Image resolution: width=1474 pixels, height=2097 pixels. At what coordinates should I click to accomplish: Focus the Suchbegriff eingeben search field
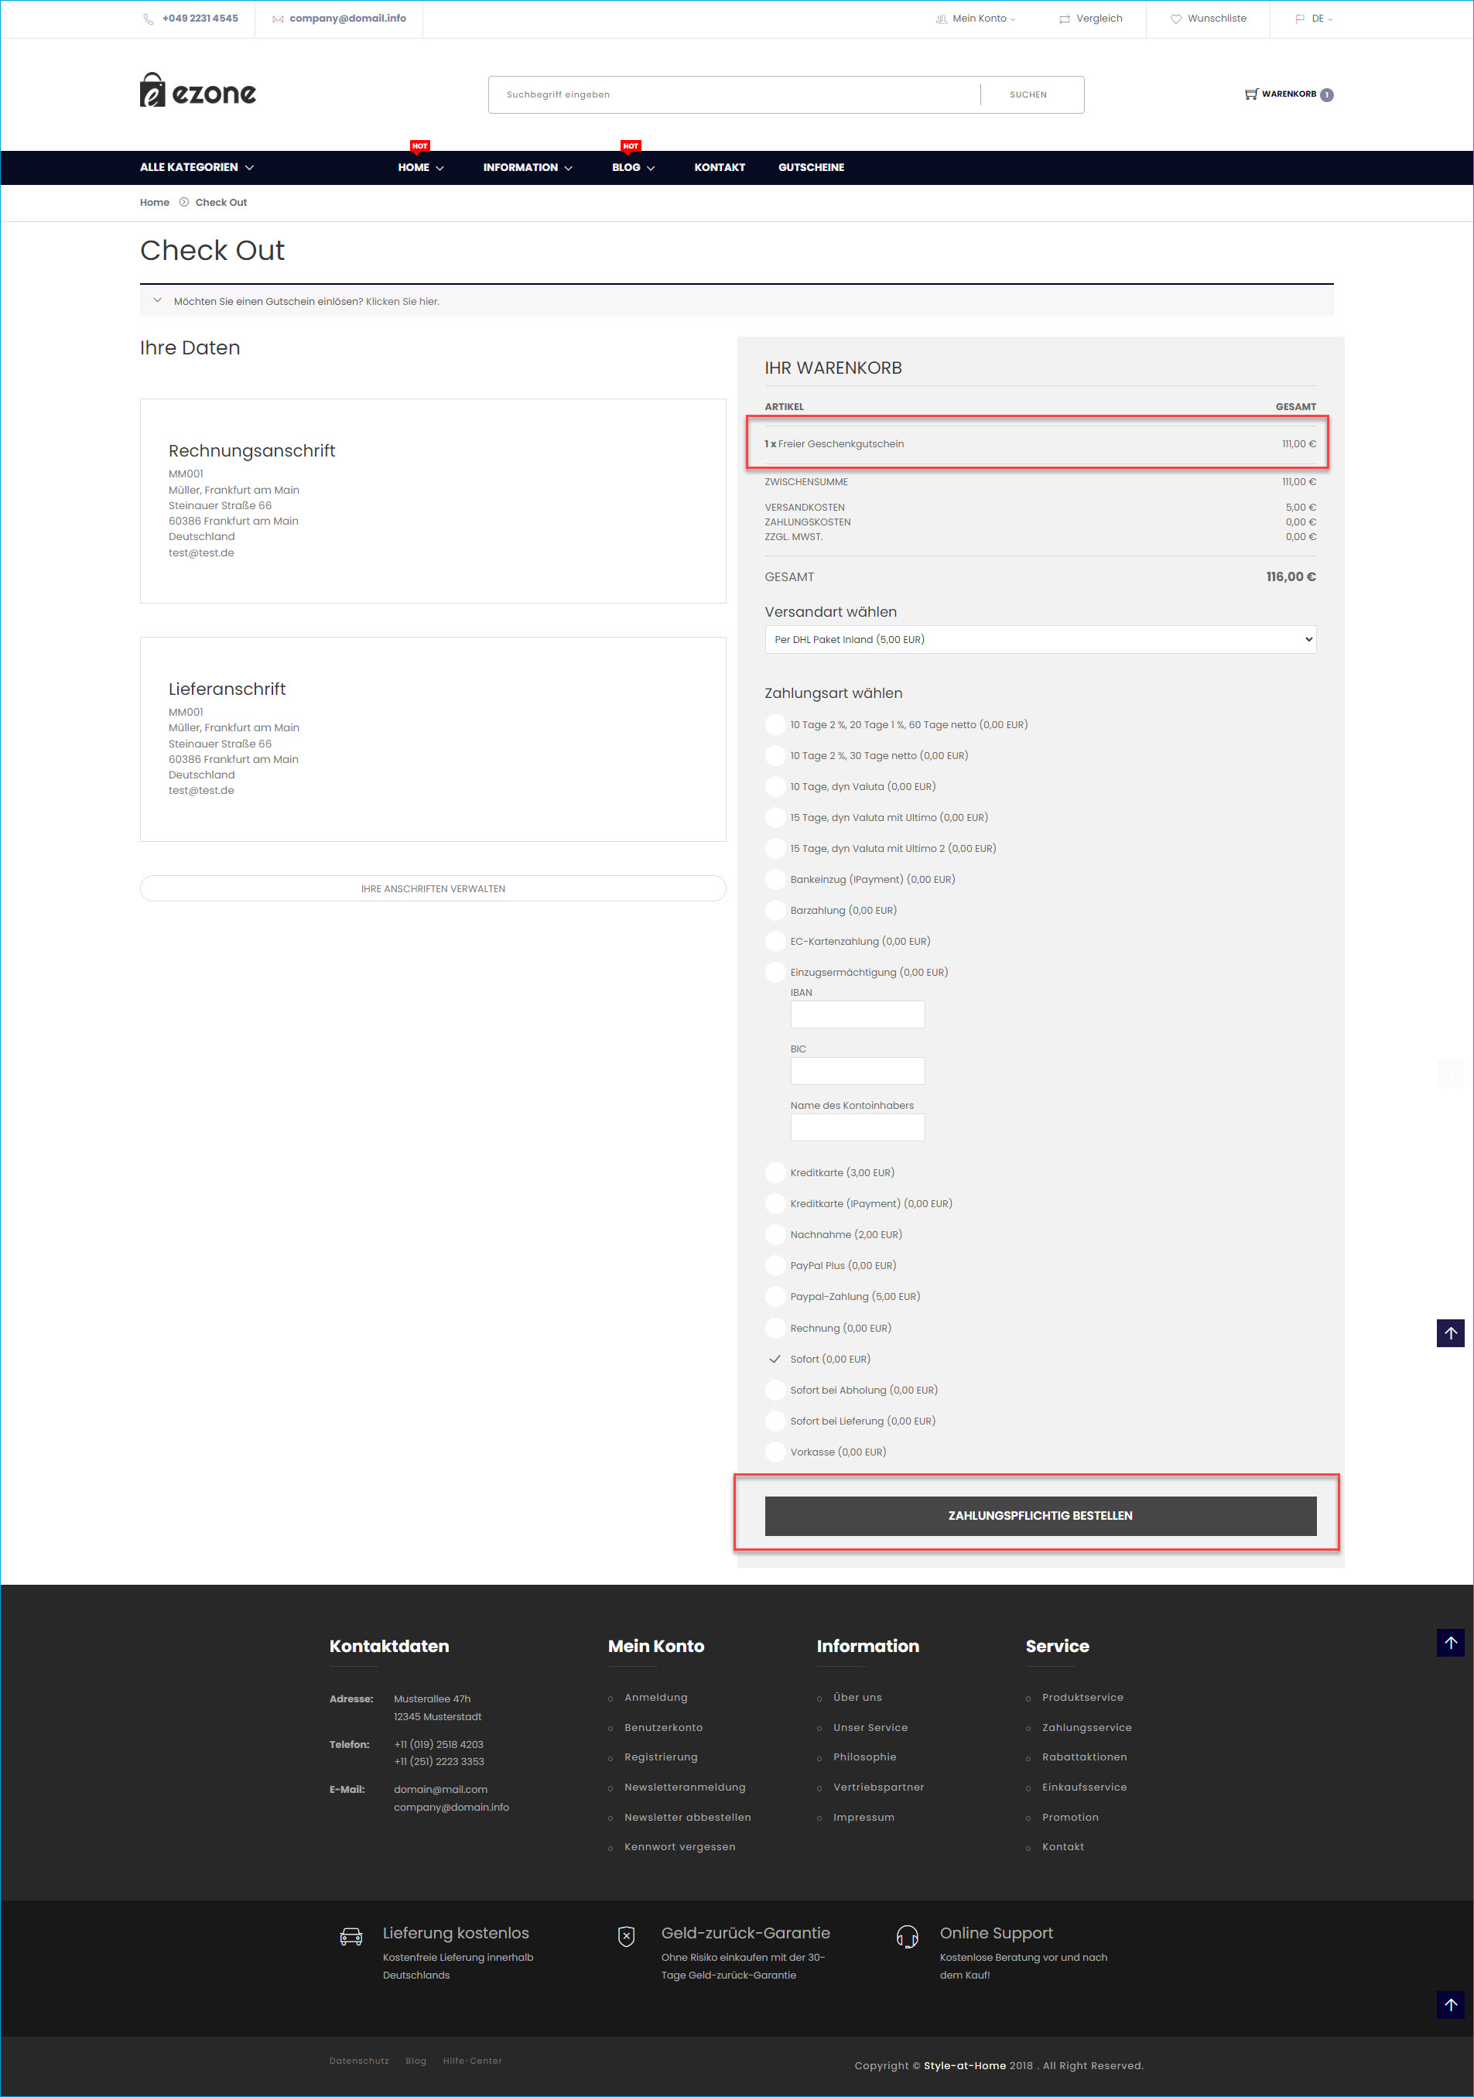pyautogui.click(x=734, y=95)
